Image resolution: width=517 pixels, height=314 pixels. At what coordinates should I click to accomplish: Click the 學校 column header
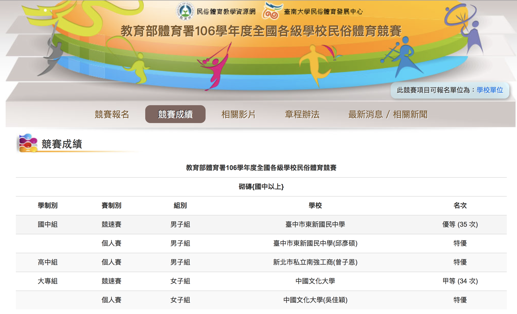(315, 206)
